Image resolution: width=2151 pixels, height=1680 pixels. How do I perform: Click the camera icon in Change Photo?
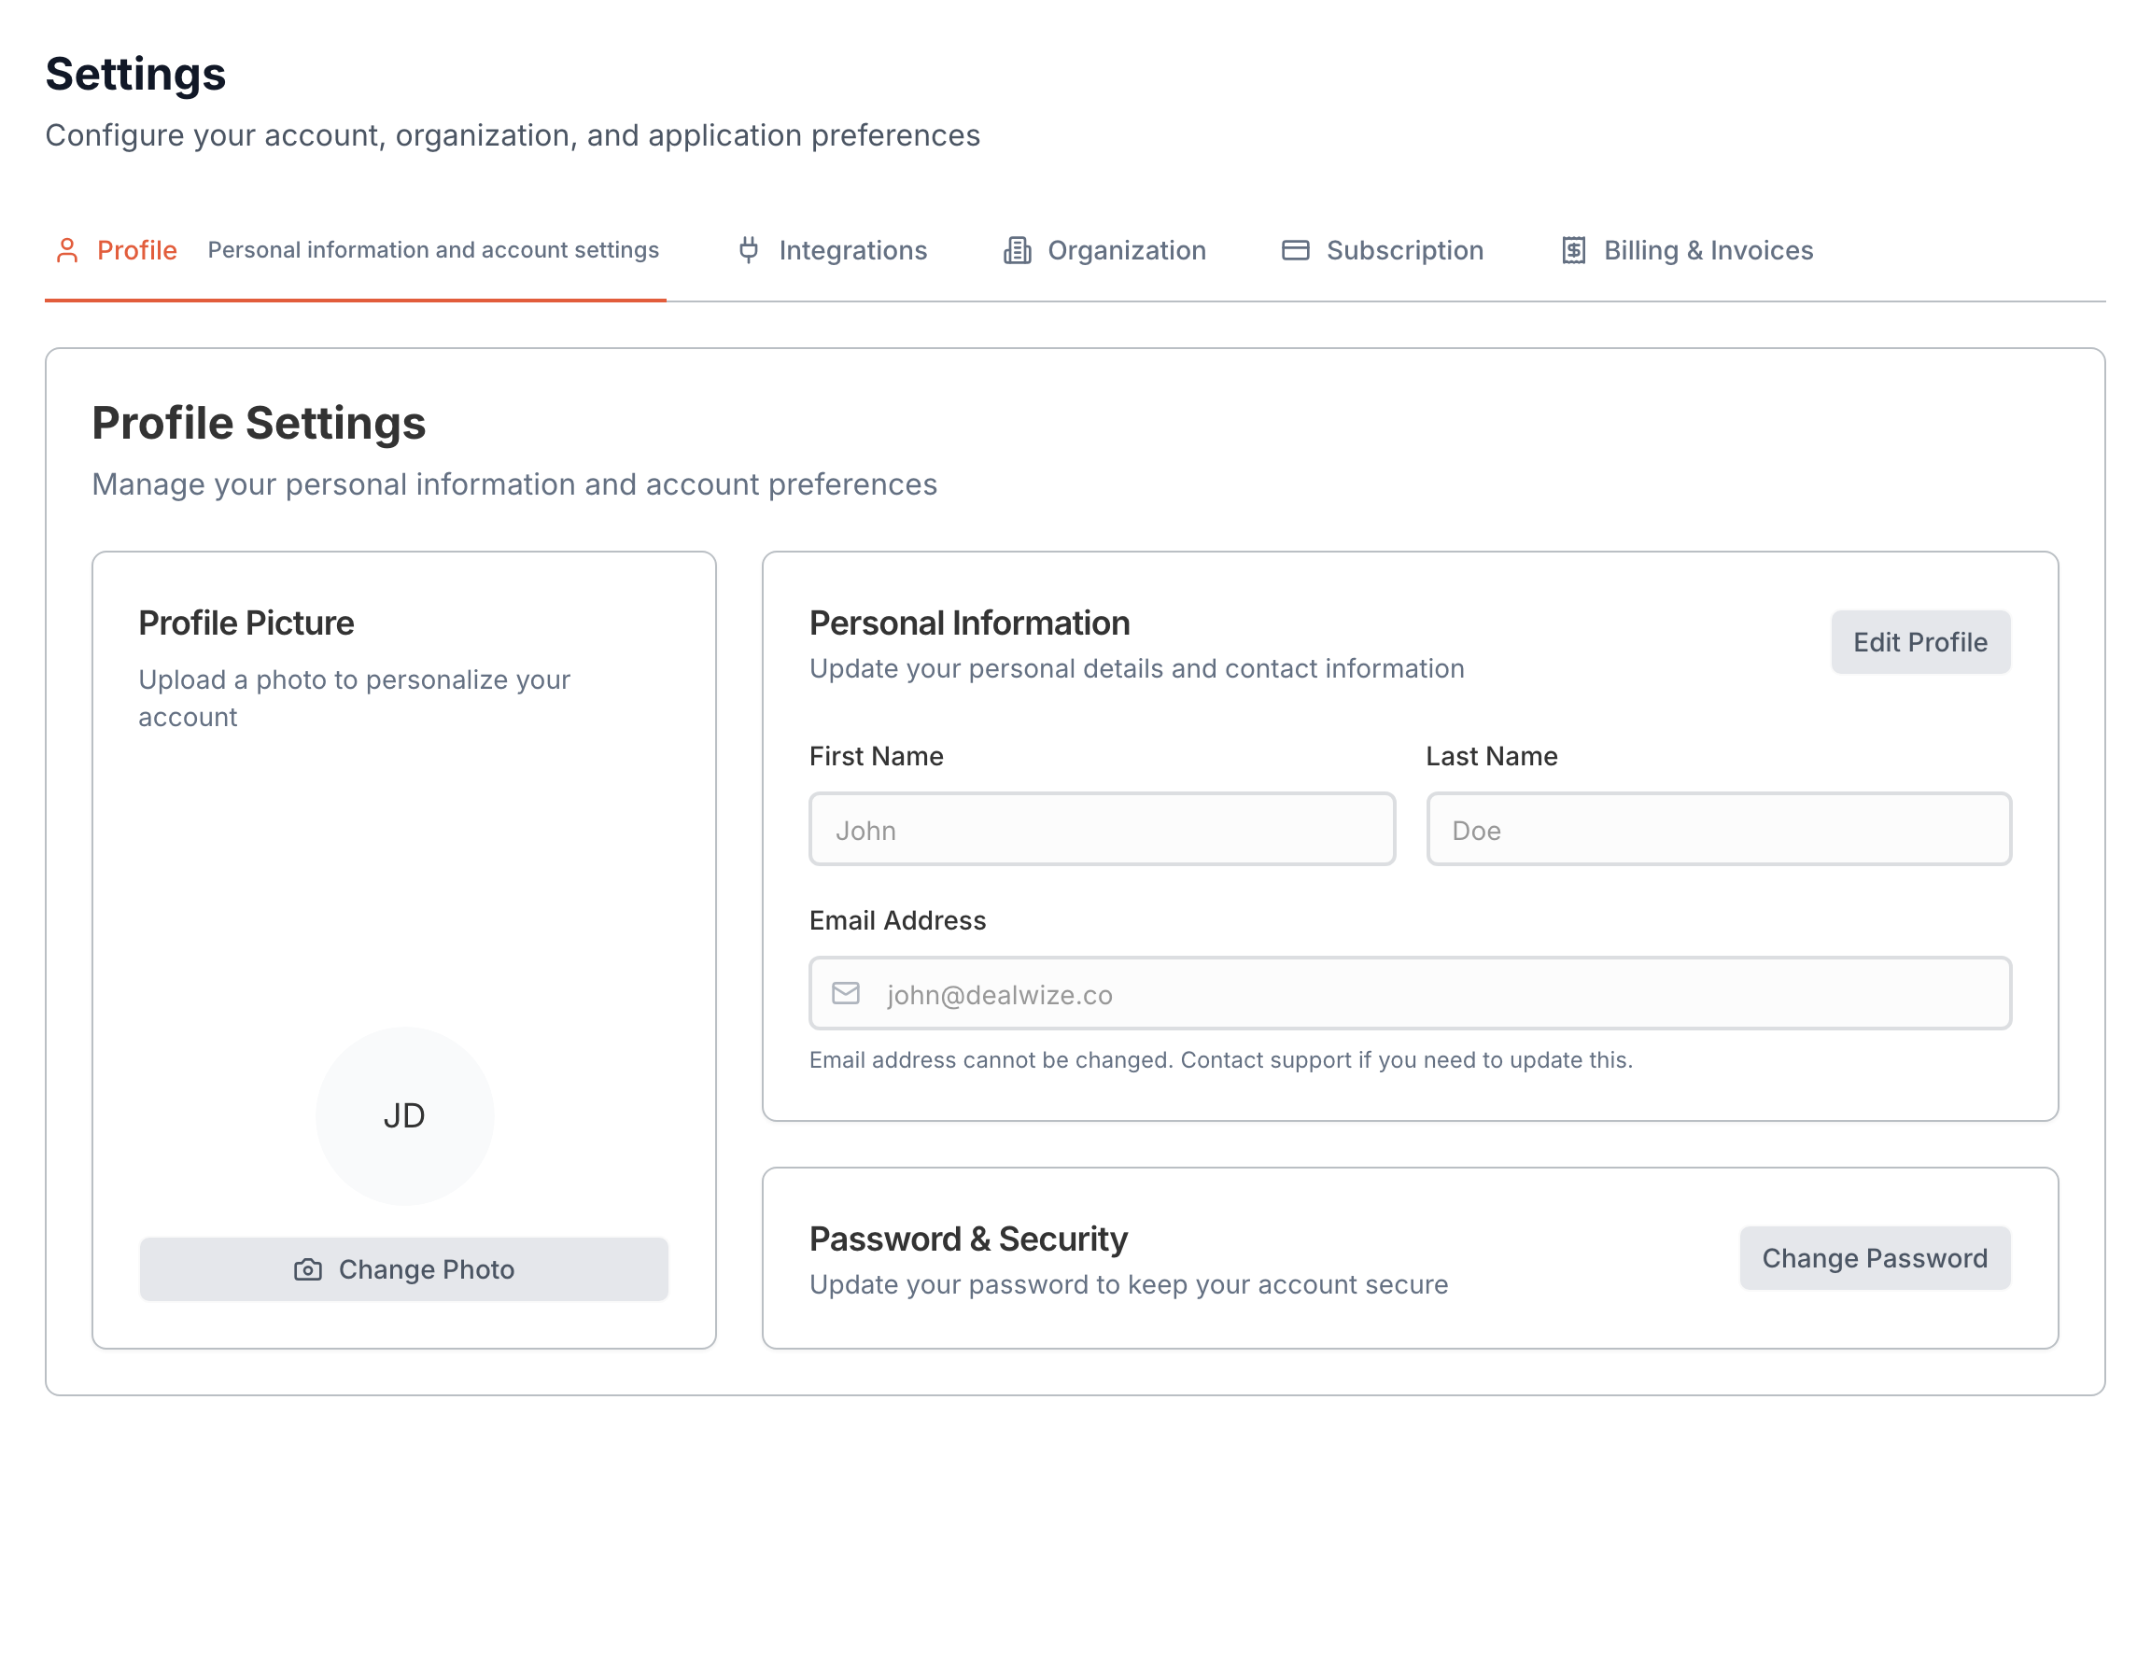click(x=308, y=1269)
